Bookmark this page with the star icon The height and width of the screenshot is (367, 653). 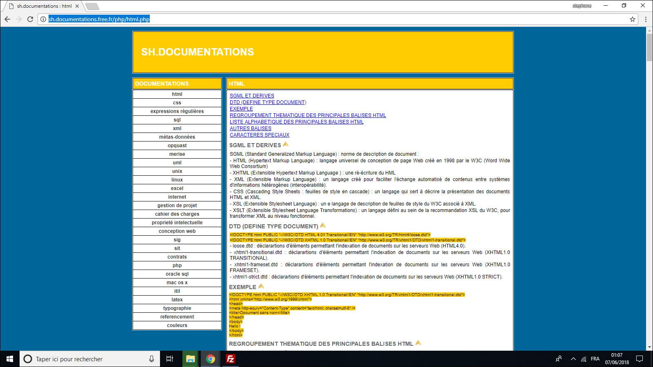pos(633,19)
